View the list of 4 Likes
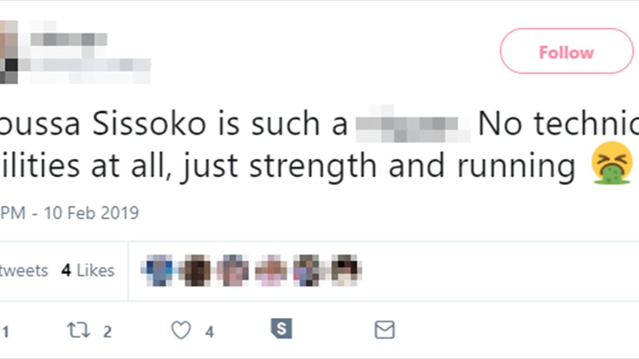 pos(88,271)
